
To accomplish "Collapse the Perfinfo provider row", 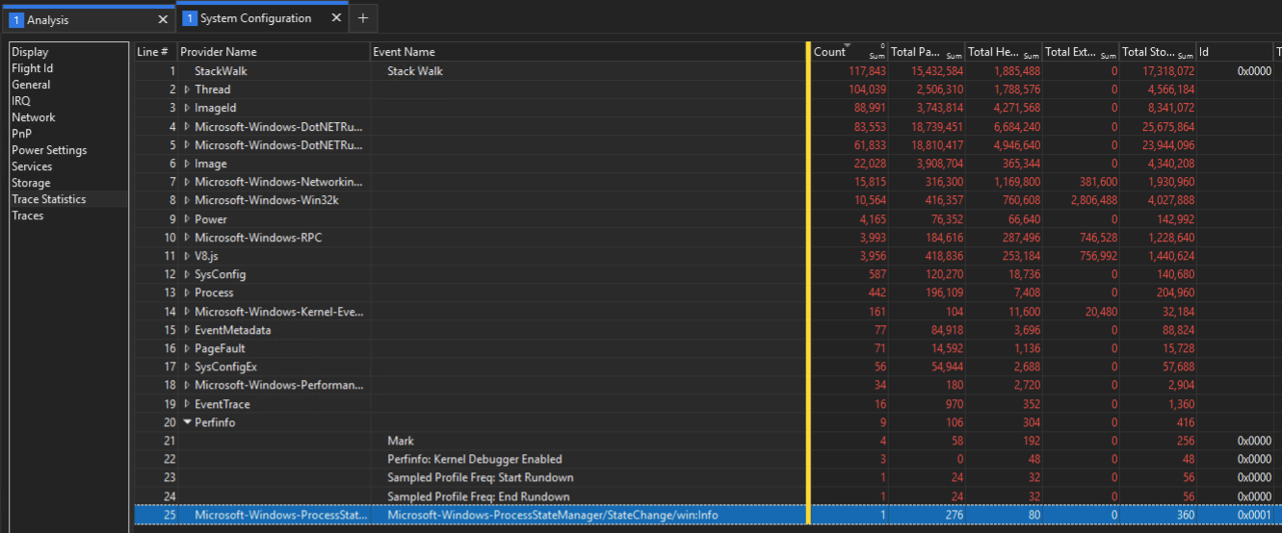I will click(187, 422).
